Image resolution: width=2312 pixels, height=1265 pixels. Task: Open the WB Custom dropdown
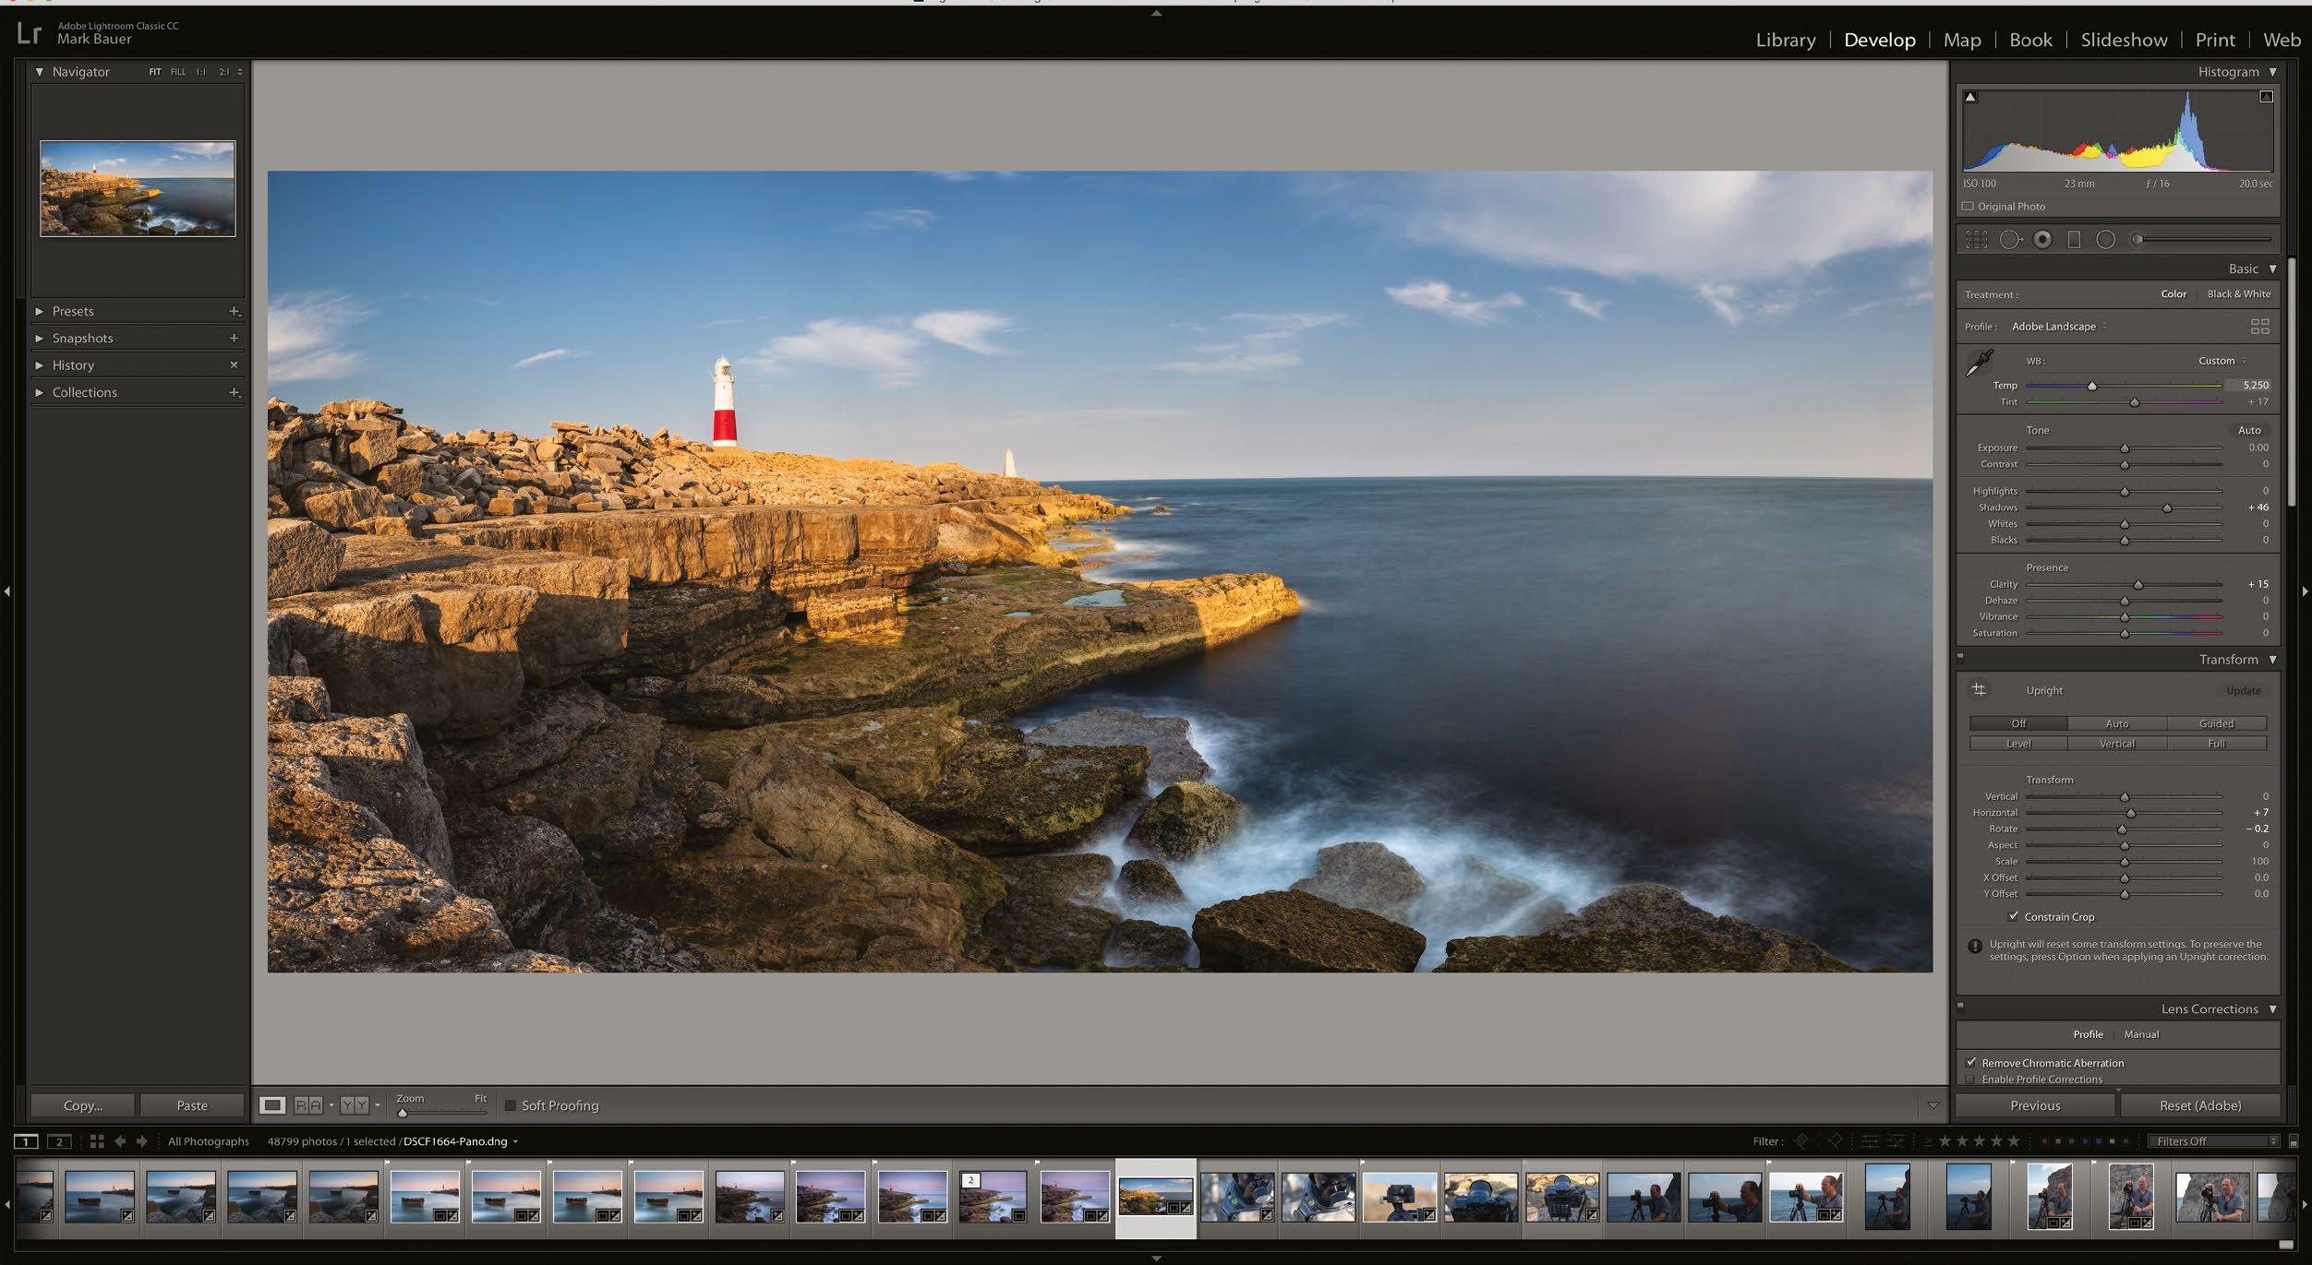tap(2222, 361)
